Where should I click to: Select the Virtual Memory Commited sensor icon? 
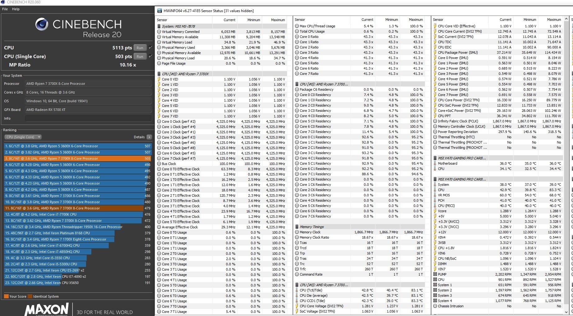(159, 32)
